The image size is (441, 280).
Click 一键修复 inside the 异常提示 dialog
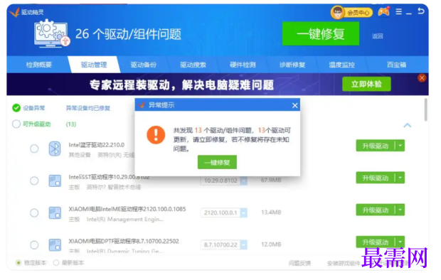tap(217, 162)
